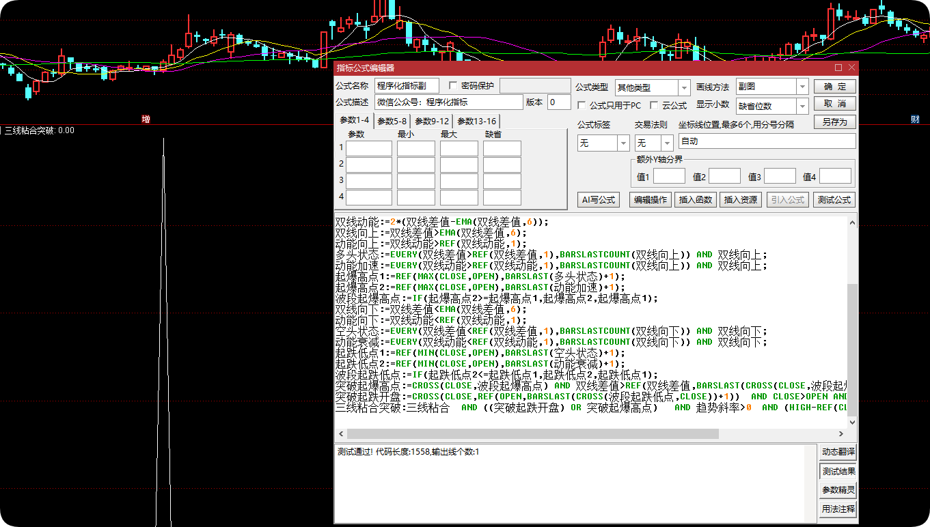Click the 测试通过 result message
Screen dimensions: 930x527
408,452
